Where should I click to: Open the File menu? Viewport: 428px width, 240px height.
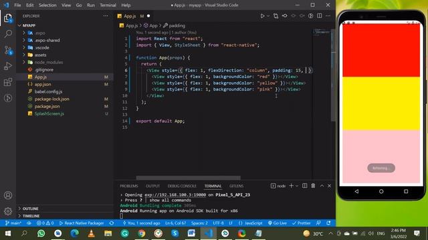(17, 5)
